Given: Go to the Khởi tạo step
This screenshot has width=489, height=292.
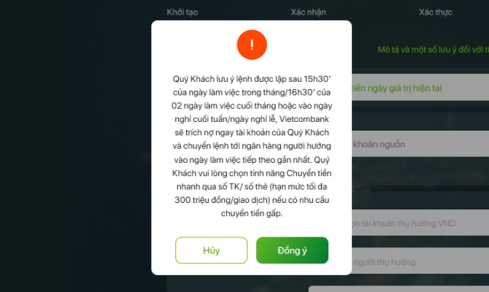Looking at the screenshot, I should pos(182,12).
